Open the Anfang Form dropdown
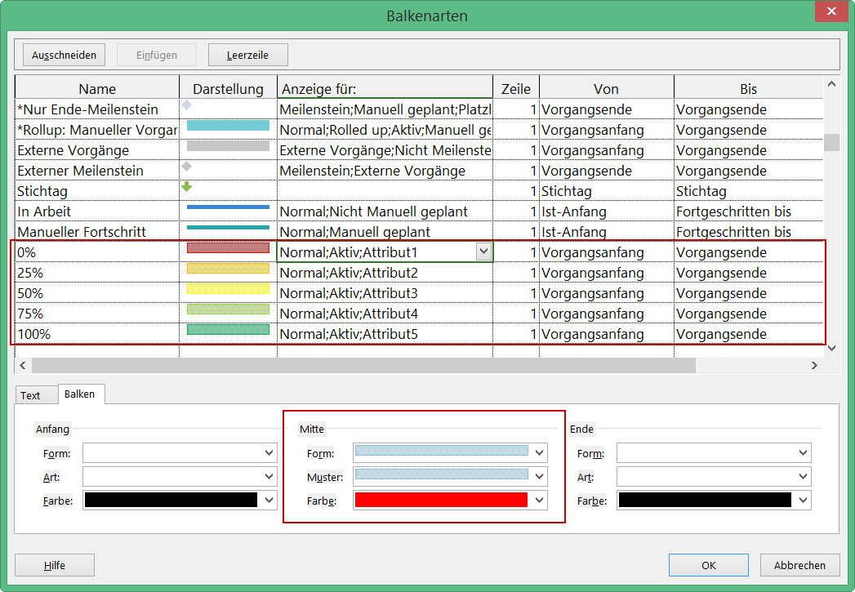 269,452
